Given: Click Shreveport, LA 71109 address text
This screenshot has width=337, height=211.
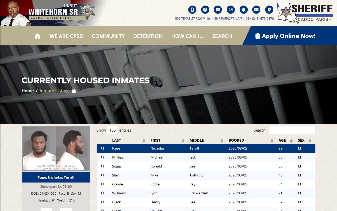Looking at the screenshot, I should tap(56, 187).
